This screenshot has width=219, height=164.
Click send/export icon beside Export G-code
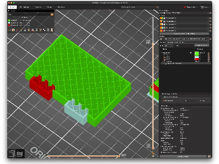pos(209,156)
